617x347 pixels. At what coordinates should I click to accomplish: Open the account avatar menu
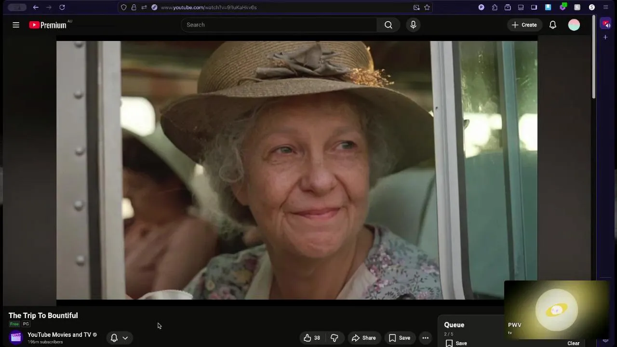[x=574, y=25]
